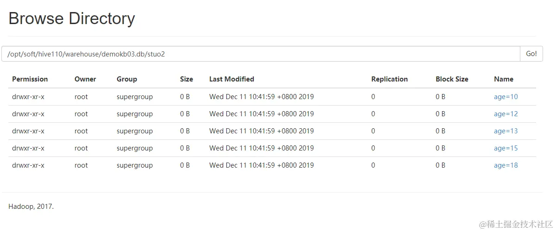Click the directory path input field

tap(261, 54)
